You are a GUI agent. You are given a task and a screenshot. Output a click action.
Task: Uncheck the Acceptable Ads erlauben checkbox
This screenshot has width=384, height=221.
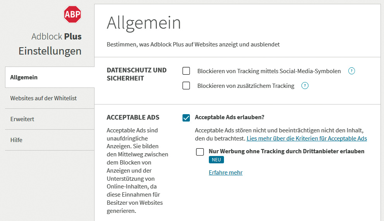[186, 118]
